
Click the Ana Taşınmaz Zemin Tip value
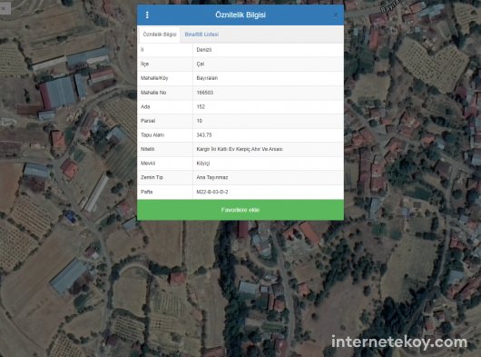coord(212,177)
